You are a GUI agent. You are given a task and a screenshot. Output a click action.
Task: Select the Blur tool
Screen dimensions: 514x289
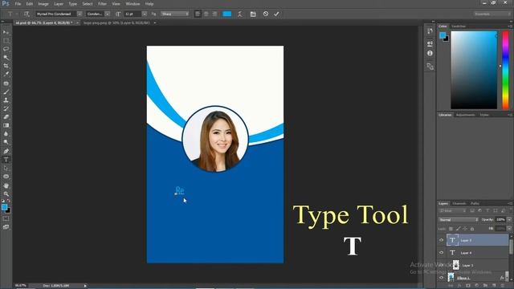point(6,134)
